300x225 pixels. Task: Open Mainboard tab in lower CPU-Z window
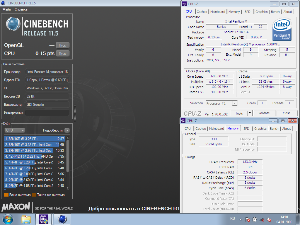pyautogui.click(x=217, y=129)
